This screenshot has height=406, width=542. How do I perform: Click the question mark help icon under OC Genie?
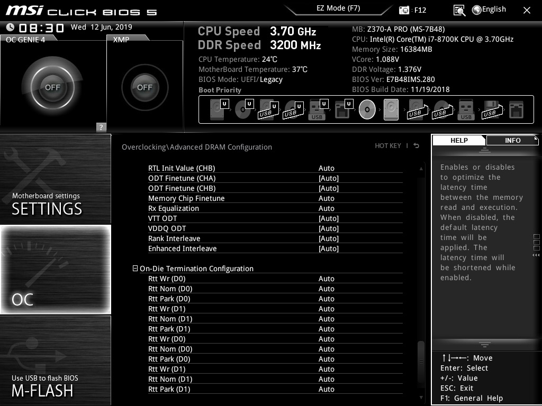(x=101, y=127)
